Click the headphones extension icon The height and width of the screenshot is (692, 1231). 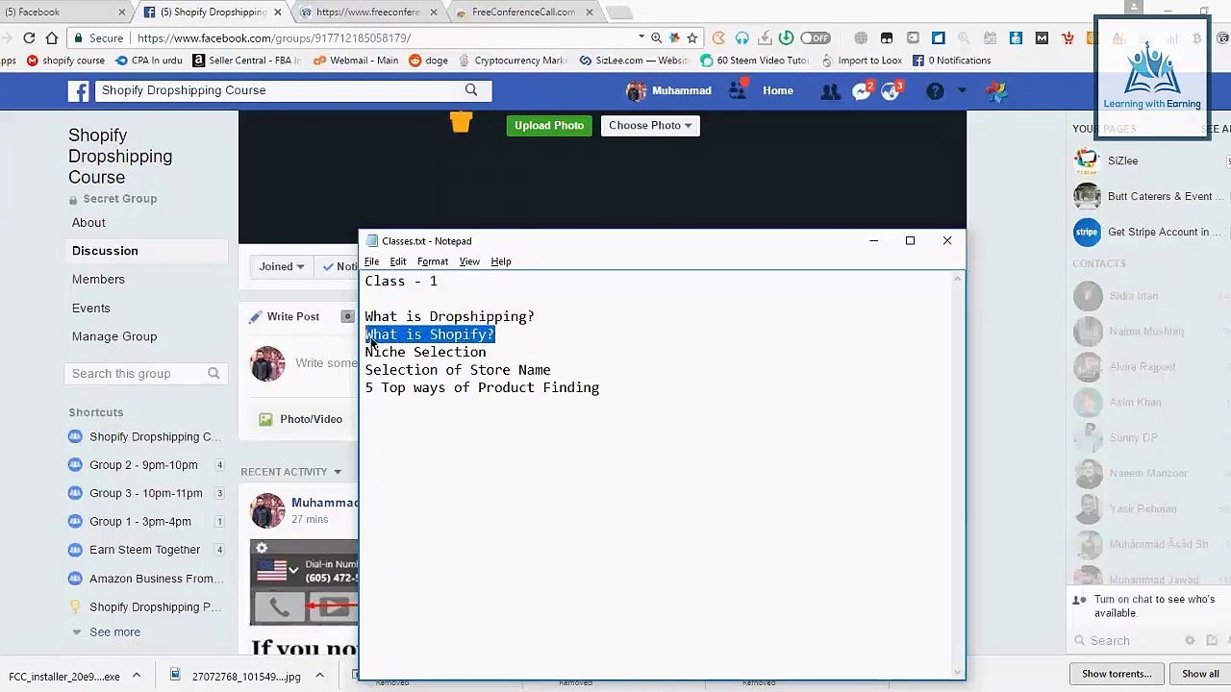[x=741, y=37]
